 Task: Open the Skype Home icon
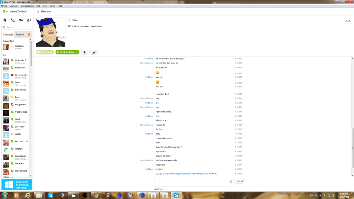5,20
